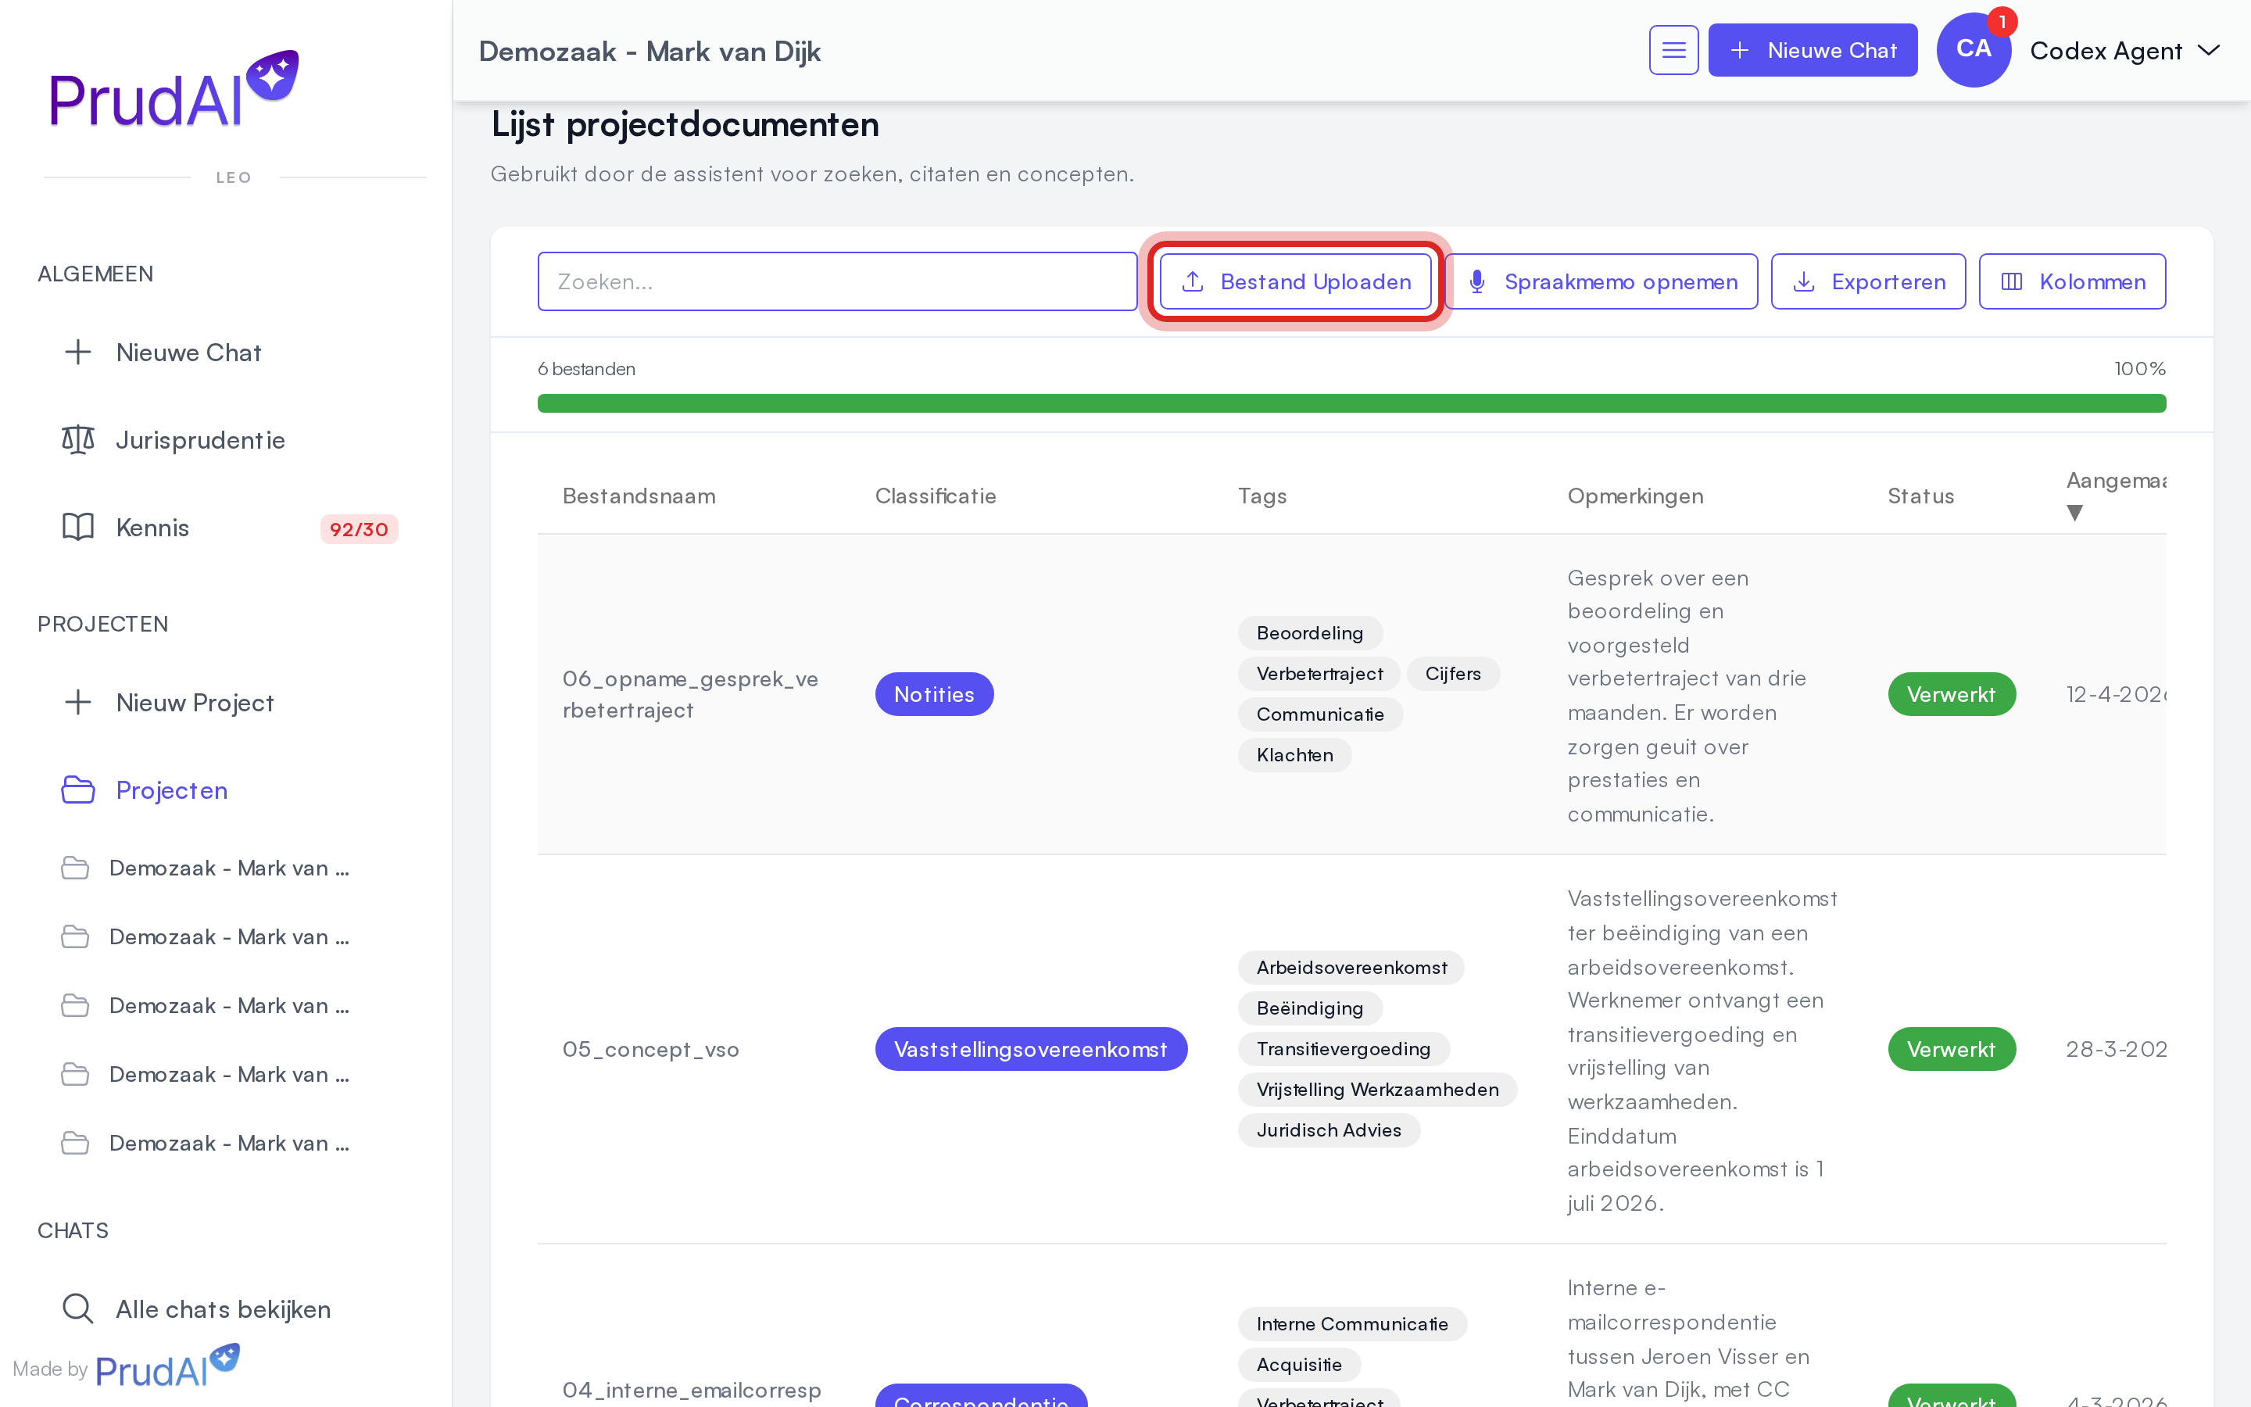Image resolution: width=2251 pixels, height=1407 pixels.
Task: Click Verwerkt status of 06_opname row
Action: [x=1952, y=694]
